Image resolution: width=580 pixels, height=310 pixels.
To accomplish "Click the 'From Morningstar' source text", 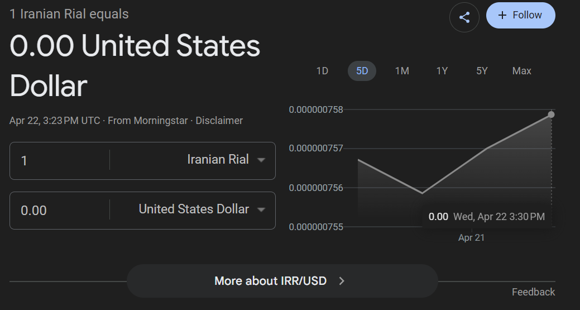I will (x=147, y=121).
